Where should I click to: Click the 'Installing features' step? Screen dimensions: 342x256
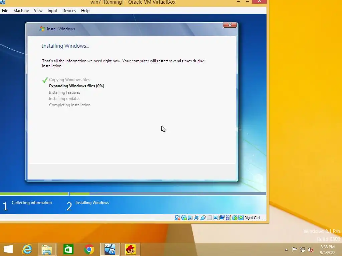pyautogui.click(x=64, y=92)
